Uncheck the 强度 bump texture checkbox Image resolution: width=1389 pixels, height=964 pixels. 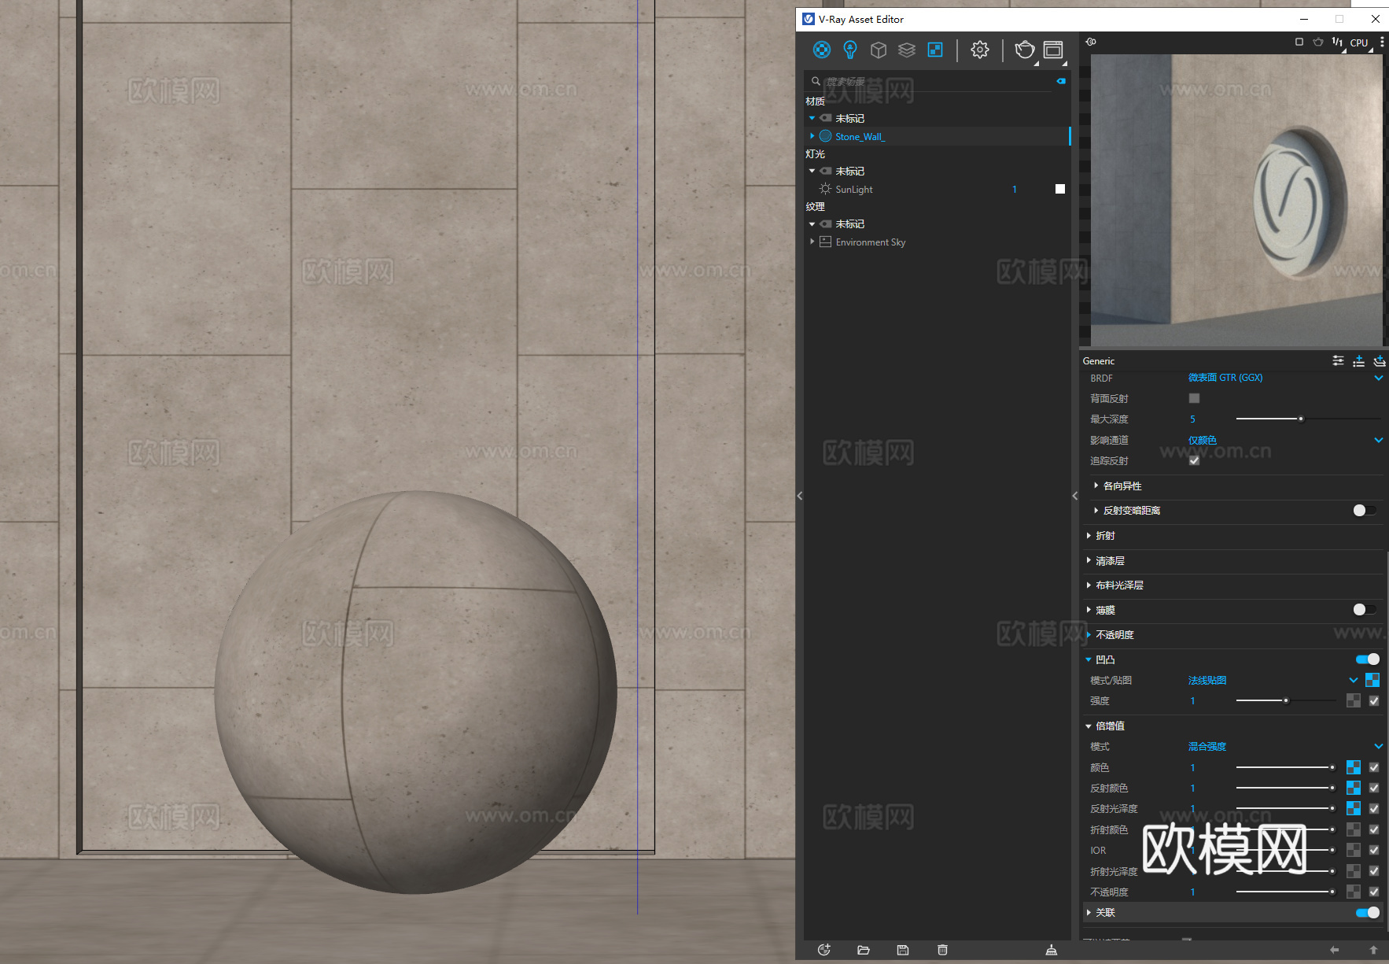(x=1374, y=700)
